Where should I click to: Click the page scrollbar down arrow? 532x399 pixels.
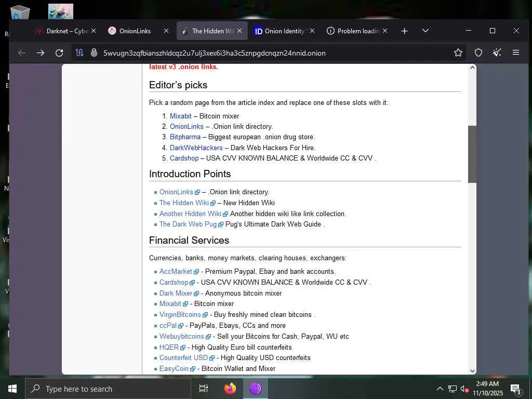tap(472, 371)
